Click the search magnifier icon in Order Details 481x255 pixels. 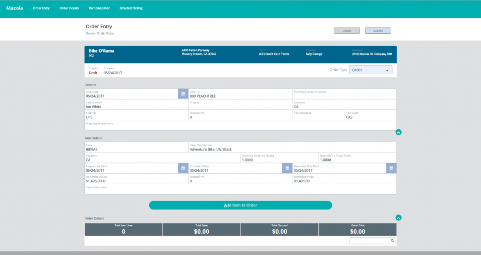click(392, 241)
